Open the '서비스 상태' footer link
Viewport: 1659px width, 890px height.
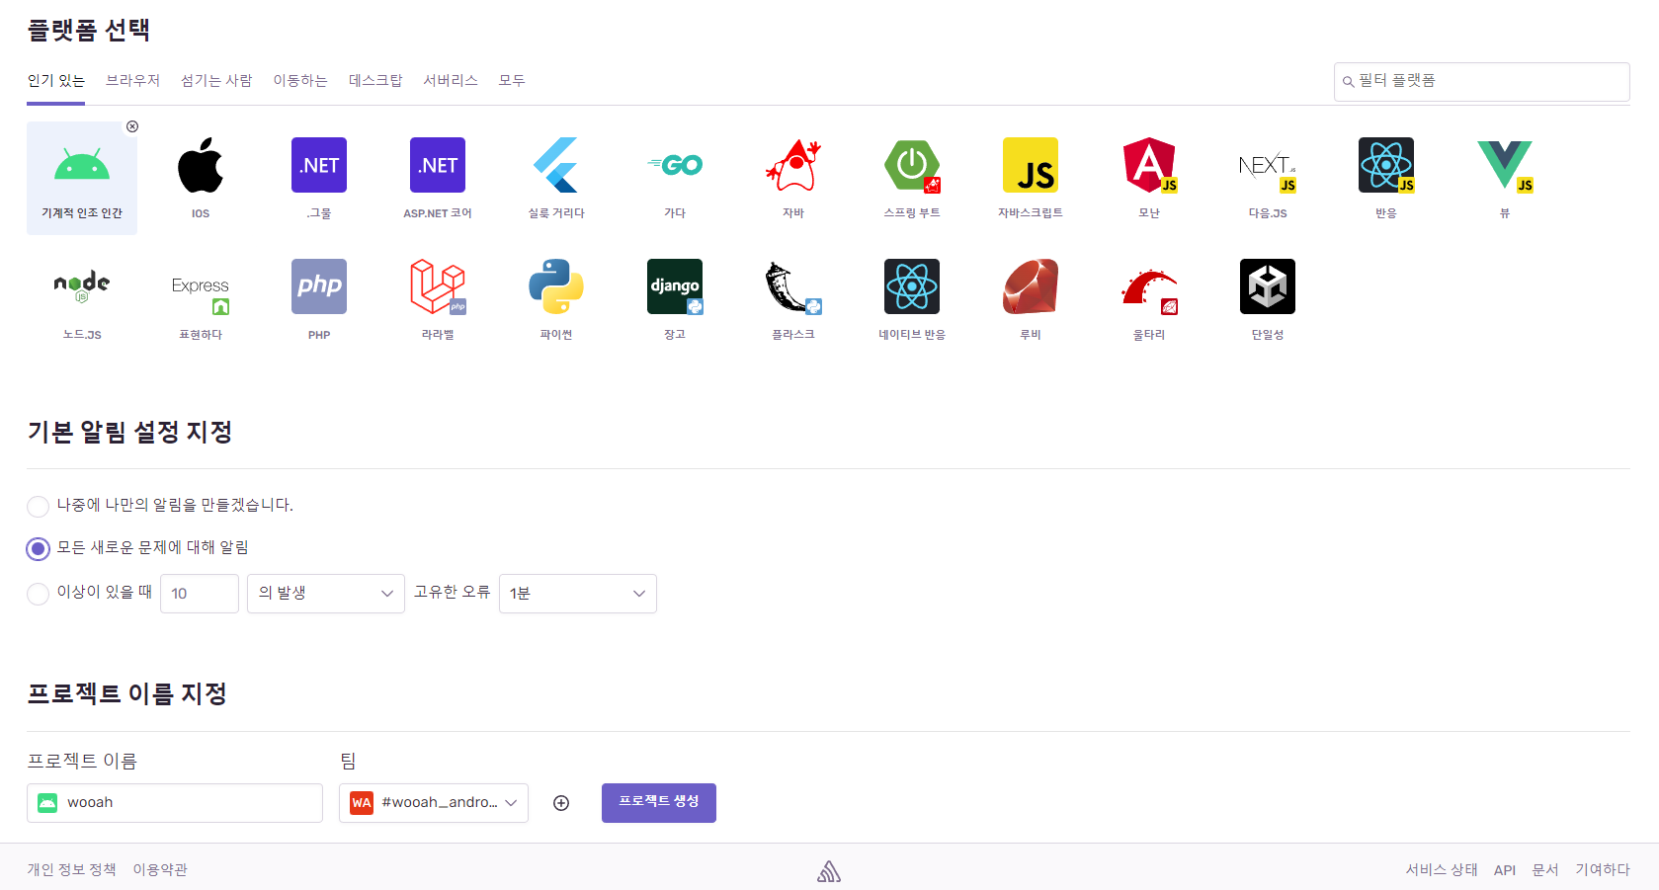point(1442,869)
